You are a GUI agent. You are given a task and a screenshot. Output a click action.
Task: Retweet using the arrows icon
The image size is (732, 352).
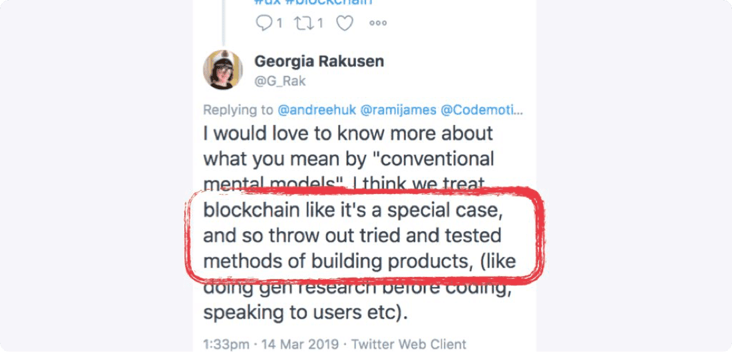[305, 23]
